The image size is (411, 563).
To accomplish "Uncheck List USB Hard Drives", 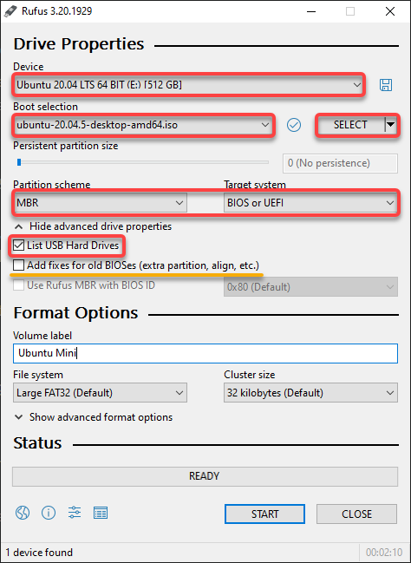I will click(18, 245).
